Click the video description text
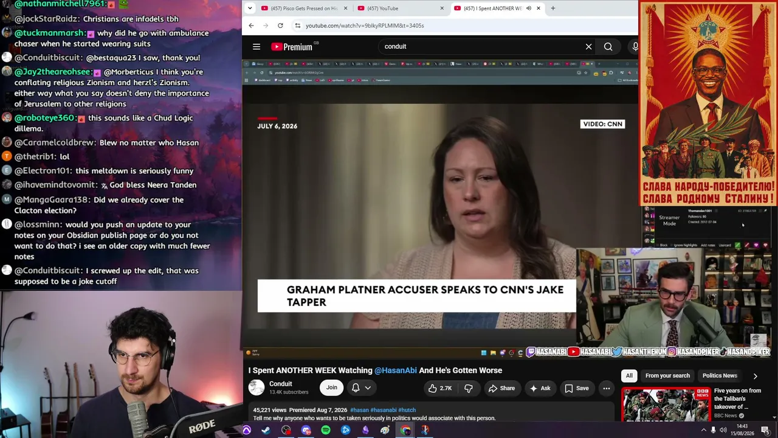 374,418
